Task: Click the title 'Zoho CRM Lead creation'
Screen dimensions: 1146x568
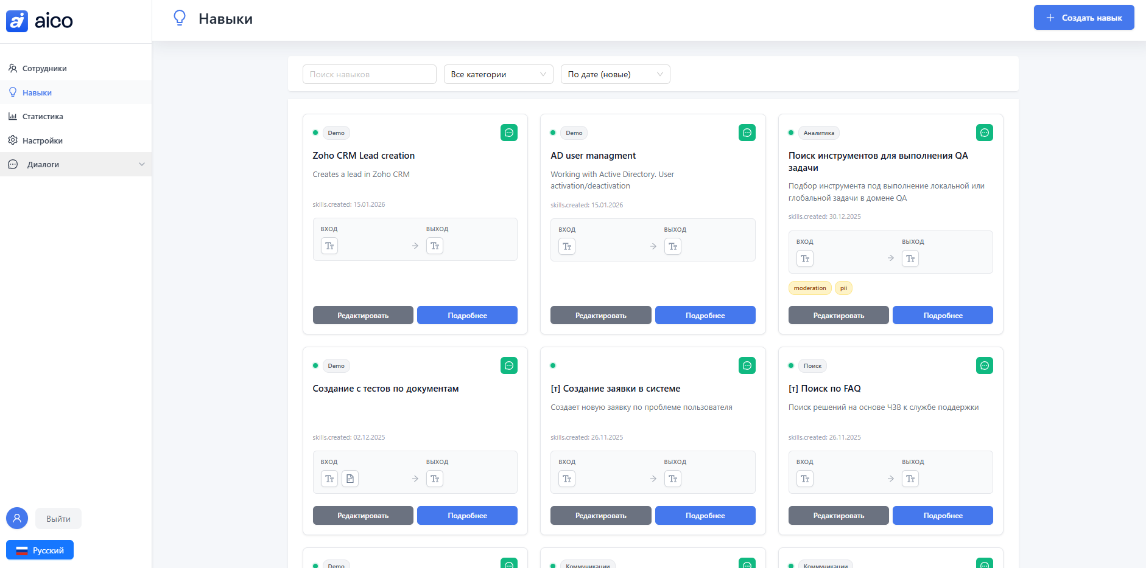Action: (x=364, y=156)
